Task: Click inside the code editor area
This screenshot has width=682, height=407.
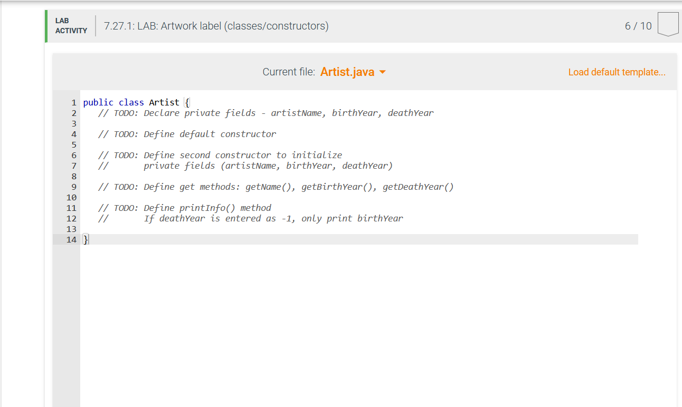Action: (x=317, y=290)
